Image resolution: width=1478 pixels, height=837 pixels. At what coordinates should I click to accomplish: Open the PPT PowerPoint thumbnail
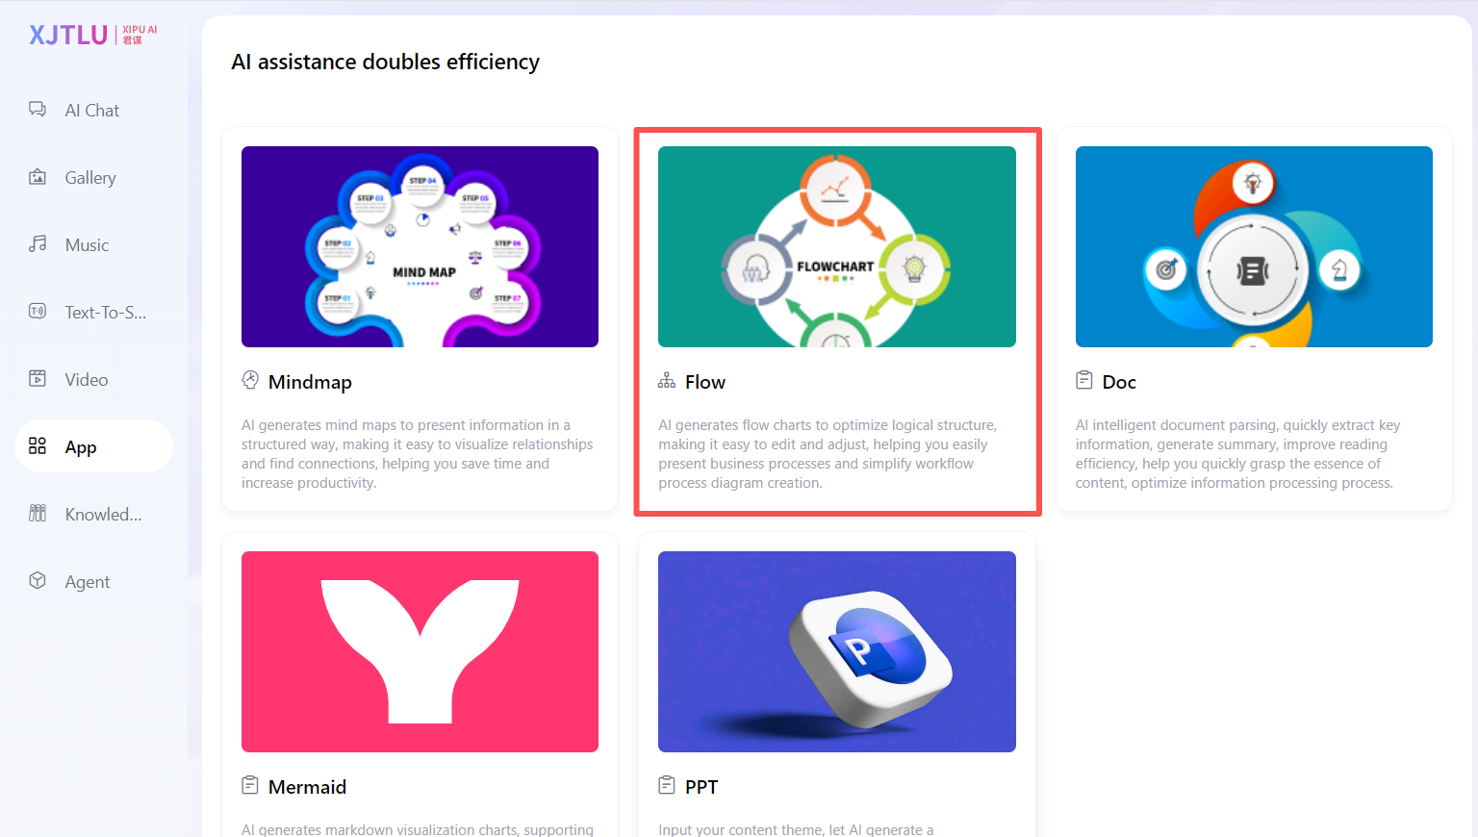point(836,651)
